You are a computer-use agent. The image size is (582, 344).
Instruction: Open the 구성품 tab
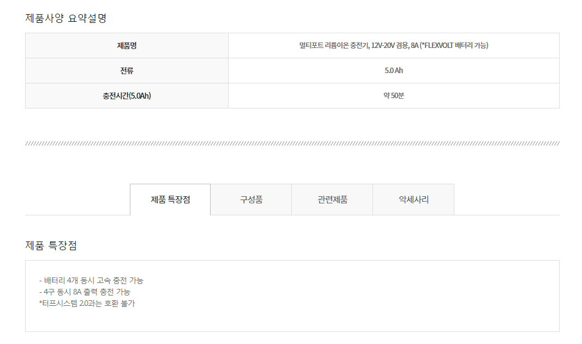[x=251, y=200]
